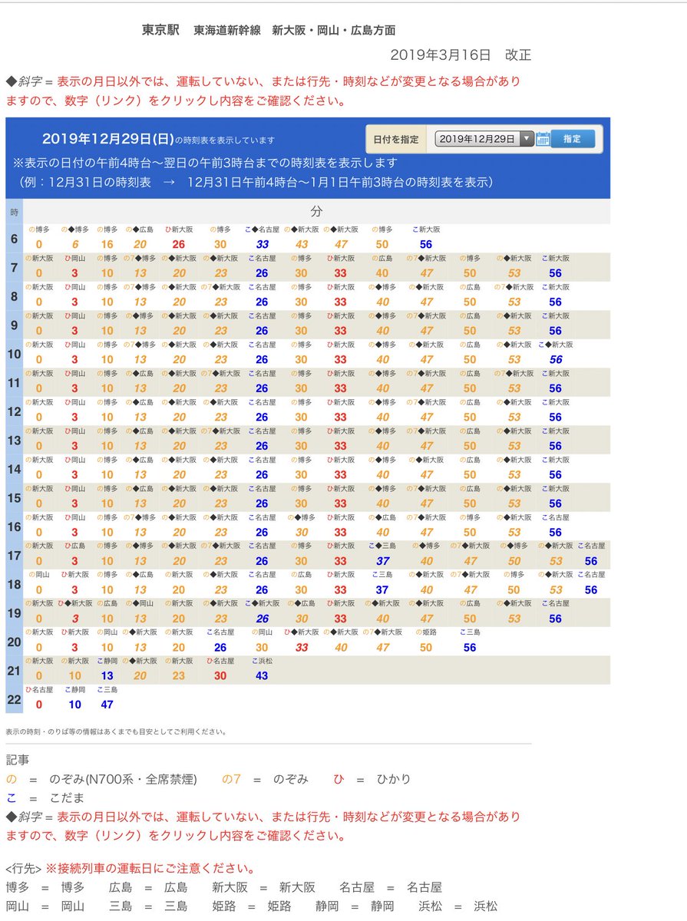Open the 6:33 Kodama to 名古屋 link
The image size is (687, 921).
tap(262, 244)
